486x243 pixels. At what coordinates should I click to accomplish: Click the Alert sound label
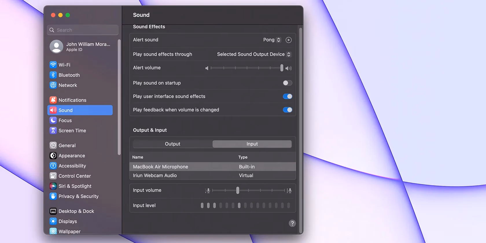point(146,40)
